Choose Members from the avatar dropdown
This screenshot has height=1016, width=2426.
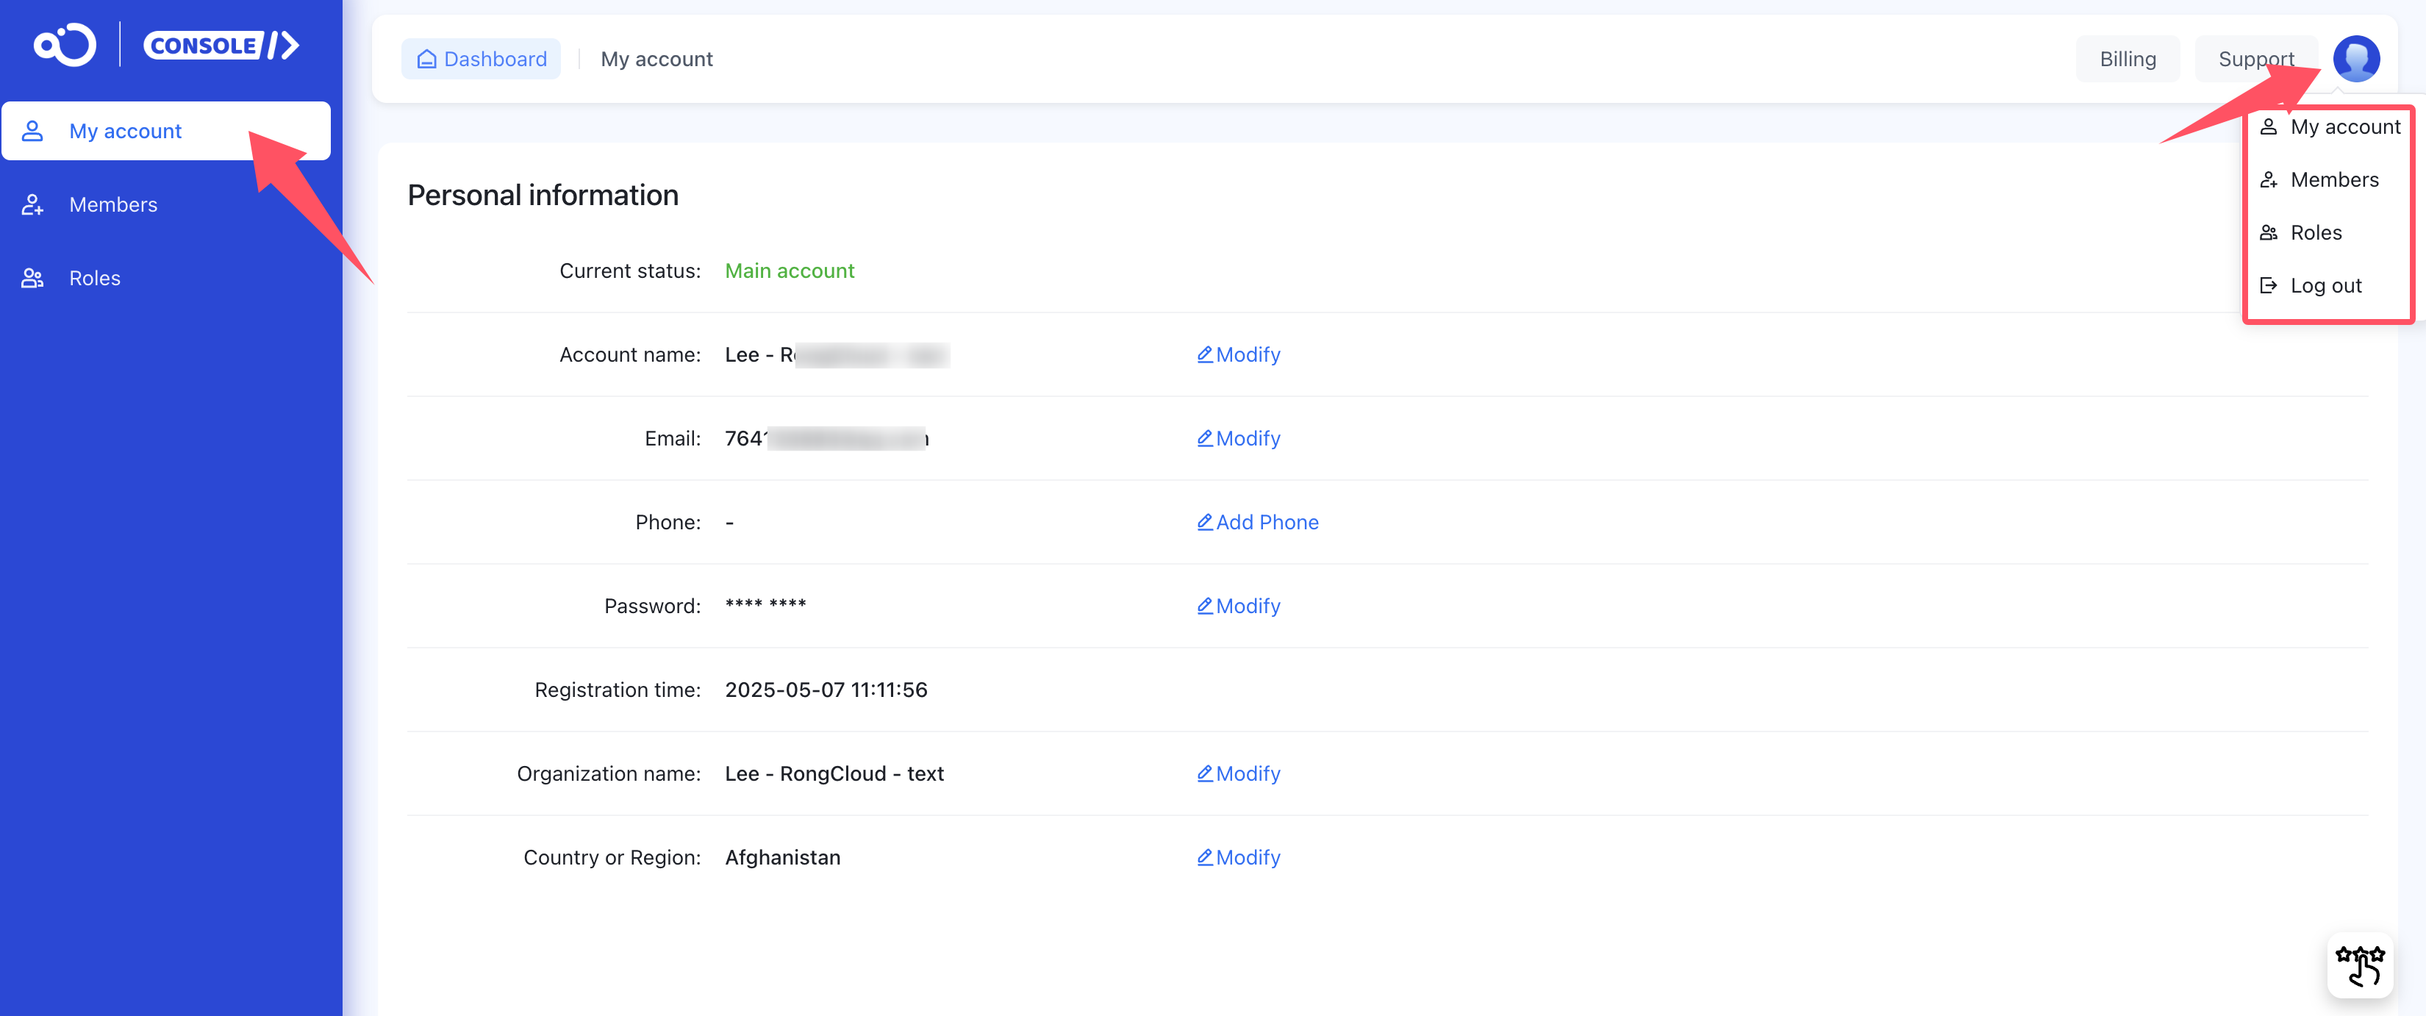[2333, 180]
